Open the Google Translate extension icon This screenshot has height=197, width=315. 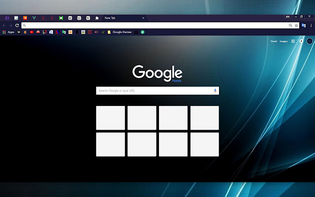point(304,26)
